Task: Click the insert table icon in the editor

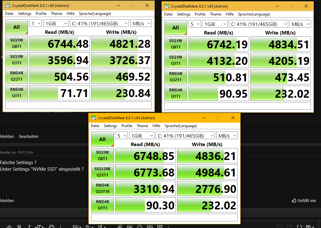Action: pyautogui.click(x=160, y=226)
